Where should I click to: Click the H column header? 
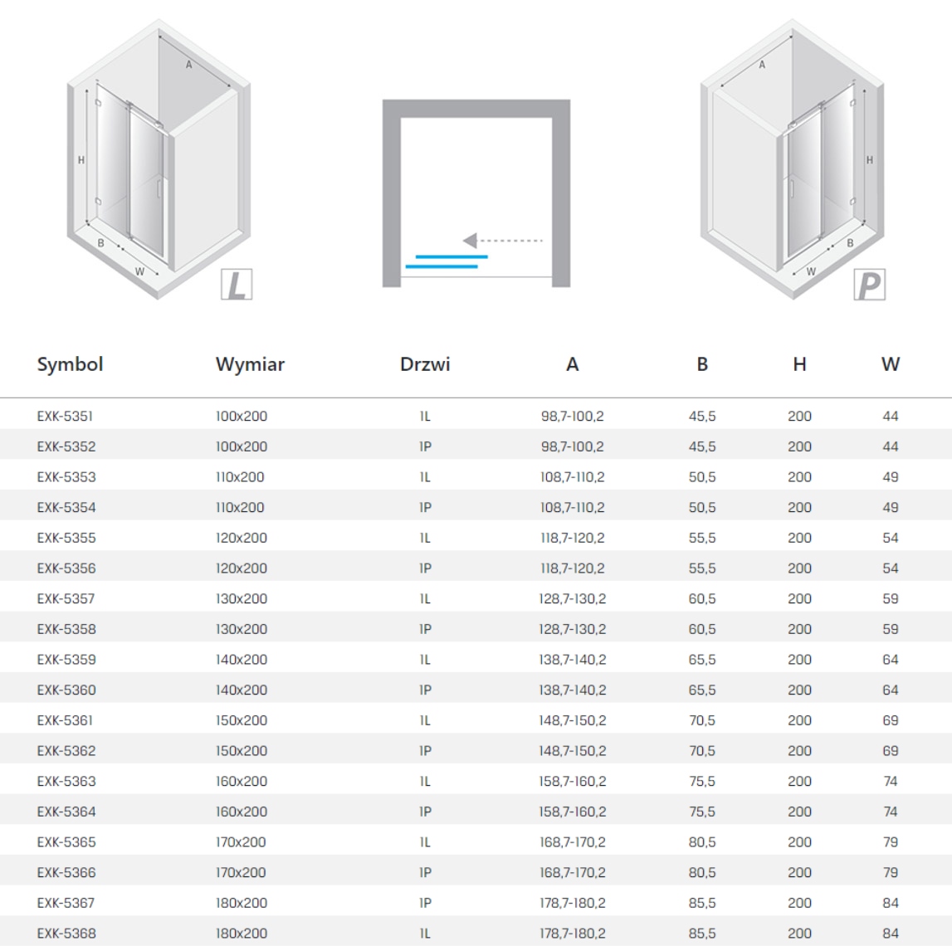(799, 364)
